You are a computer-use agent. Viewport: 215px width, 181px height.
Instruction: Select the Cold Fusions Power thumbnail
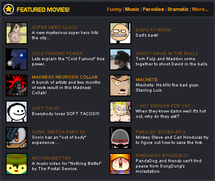pyautogui.click(x=17, y=59)
